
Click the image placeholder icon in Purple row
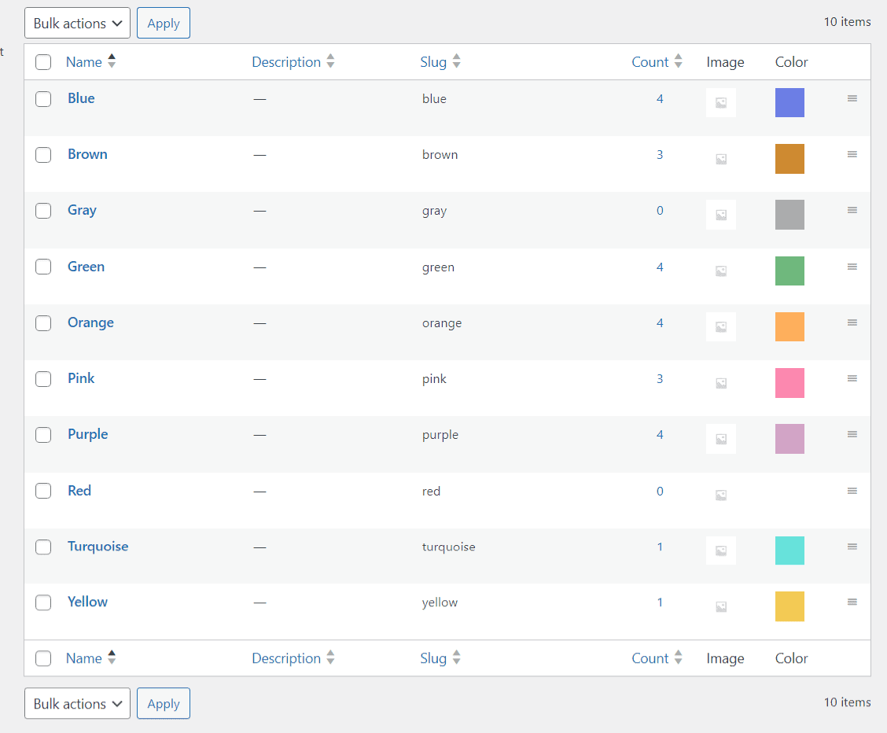[721, 439]
